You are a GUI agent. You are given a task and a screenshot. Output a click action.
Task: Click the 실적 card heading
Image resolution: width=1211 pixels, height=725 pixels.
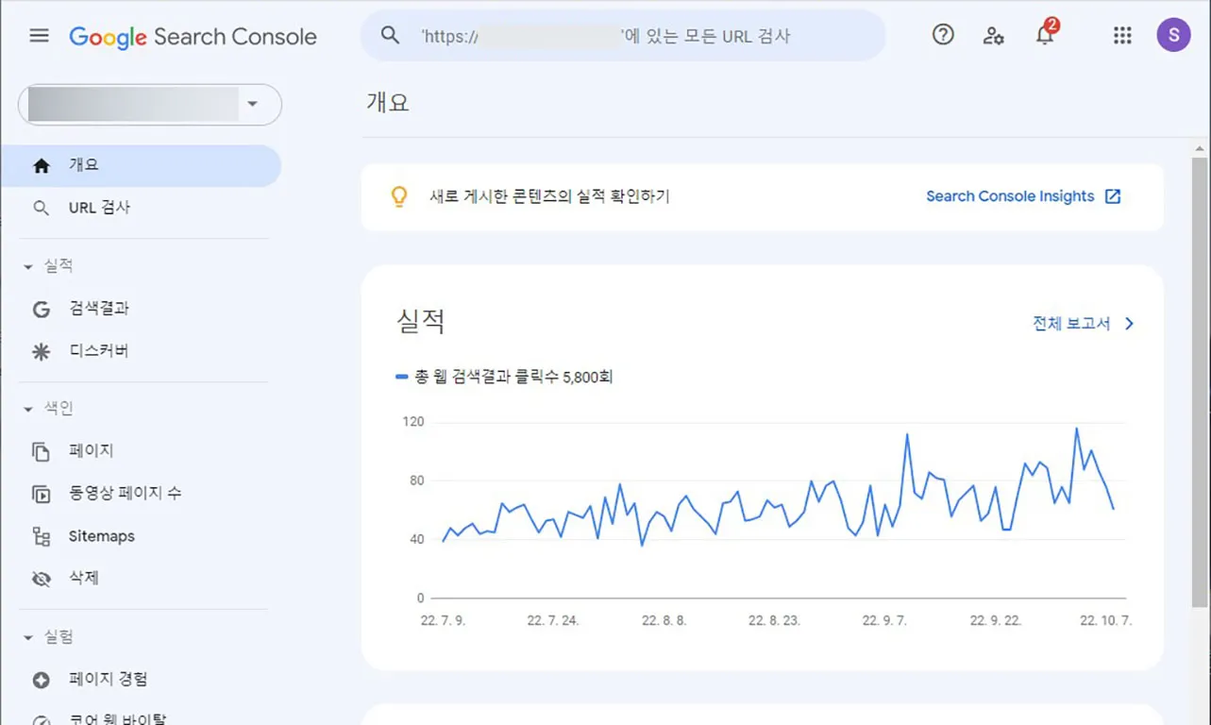[421, 321]
